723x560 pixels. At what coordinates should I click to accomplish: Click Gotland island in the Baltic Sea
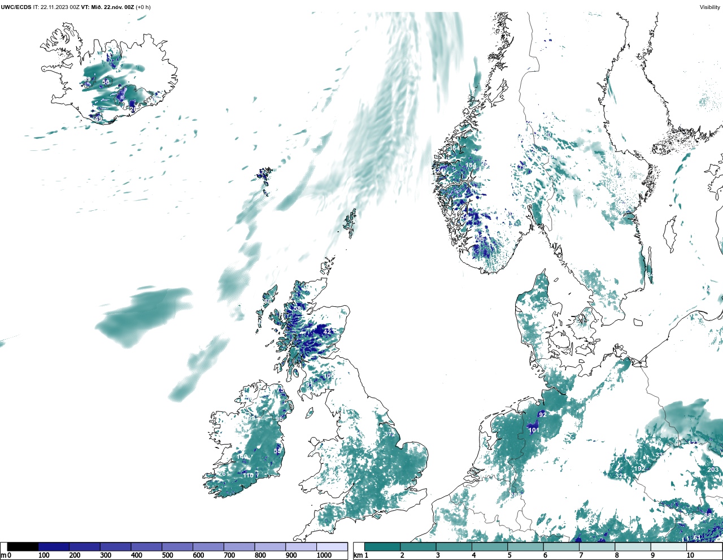click(670, 236)
